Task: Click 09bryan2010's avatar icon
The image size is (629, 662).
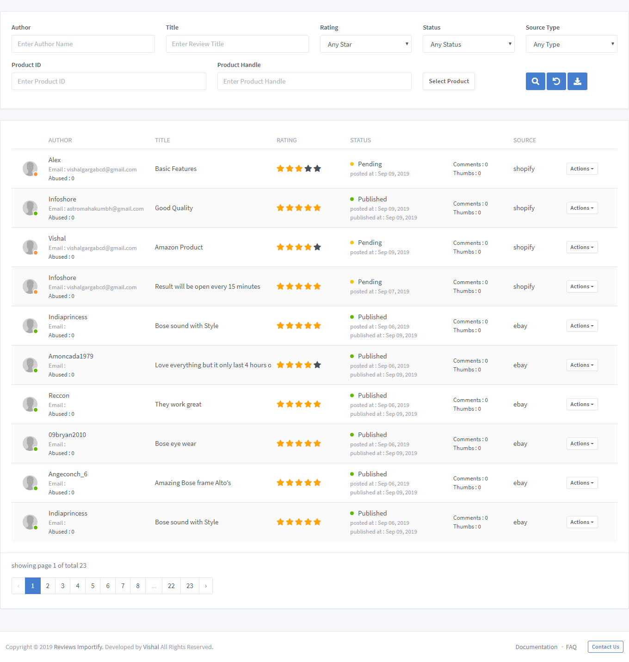Action: 30,443
